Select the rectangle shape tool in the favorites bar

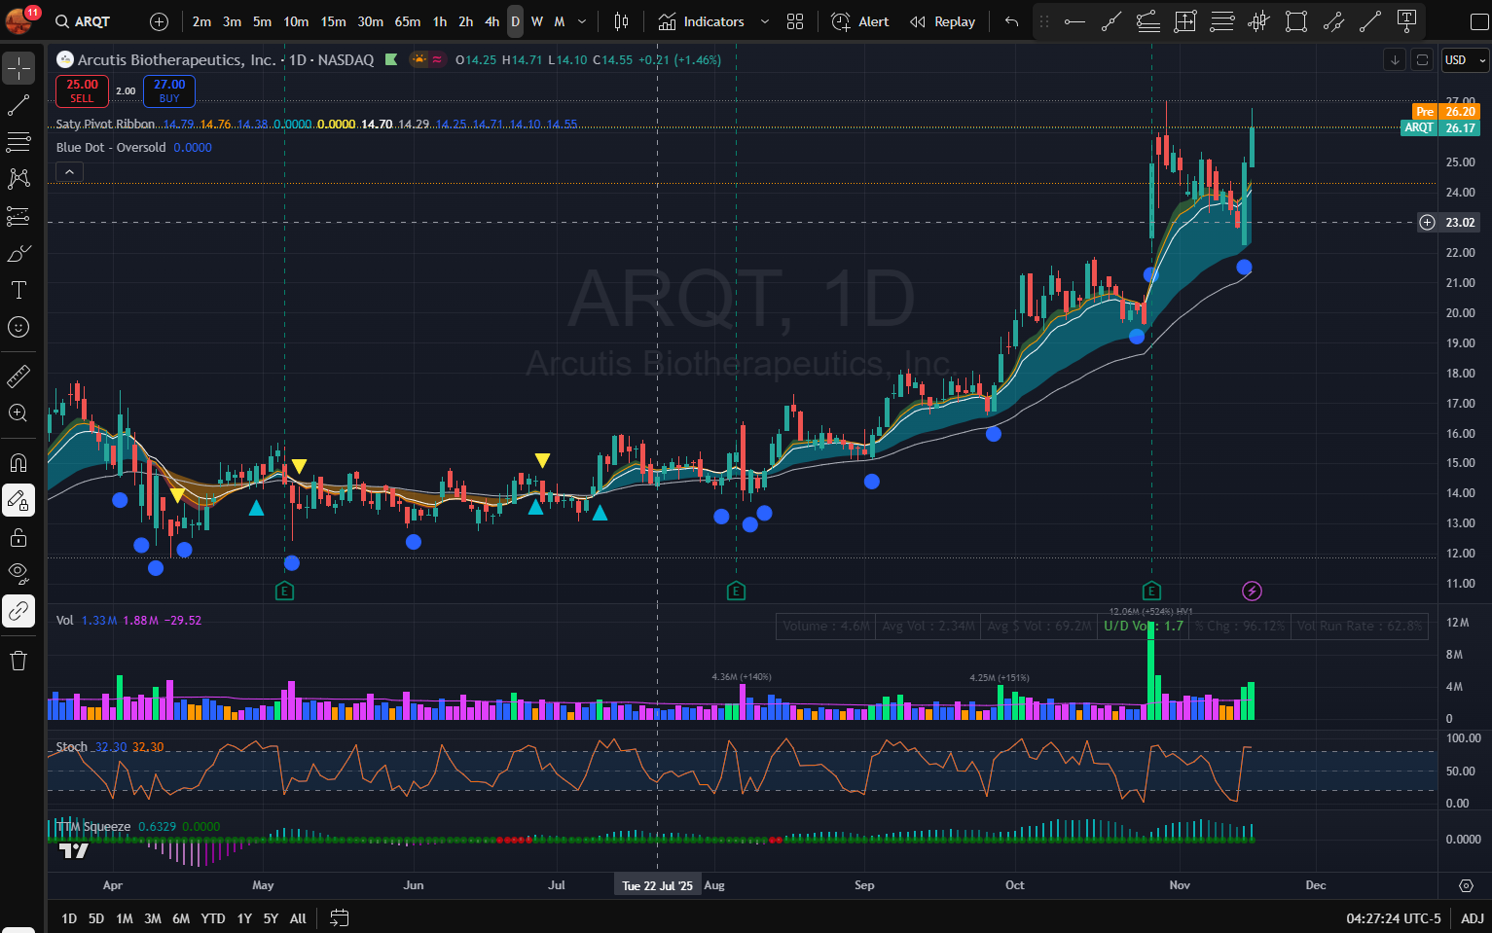(x=1296, y=21)
